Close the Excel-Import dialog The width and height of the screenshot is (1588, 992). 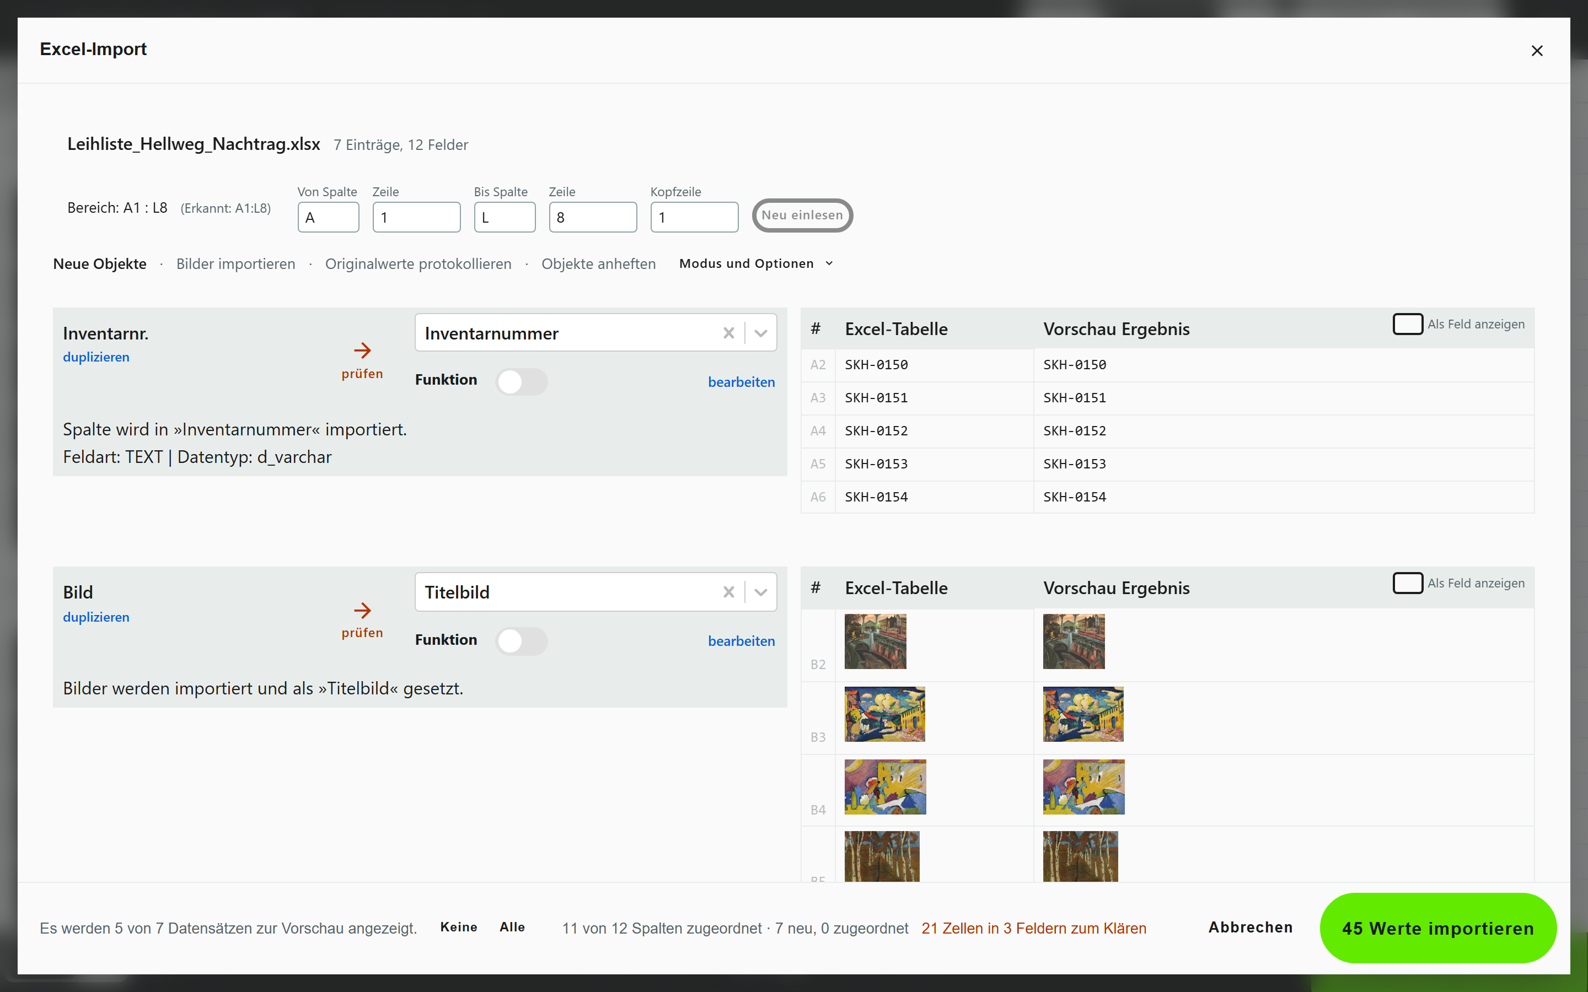tap(1537, 51)
